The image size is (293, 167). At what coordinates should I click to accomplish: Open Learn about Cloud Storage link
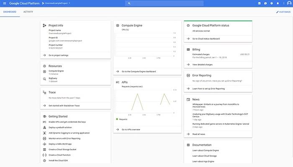click(x=204, y=156)
